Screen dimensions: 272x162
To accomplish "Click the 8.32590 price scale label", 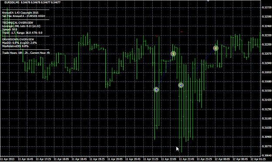I will tap(267, 17).
